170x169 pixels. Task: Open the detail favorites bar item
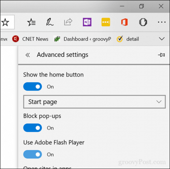pyautogui.click(x=128, y=39)
